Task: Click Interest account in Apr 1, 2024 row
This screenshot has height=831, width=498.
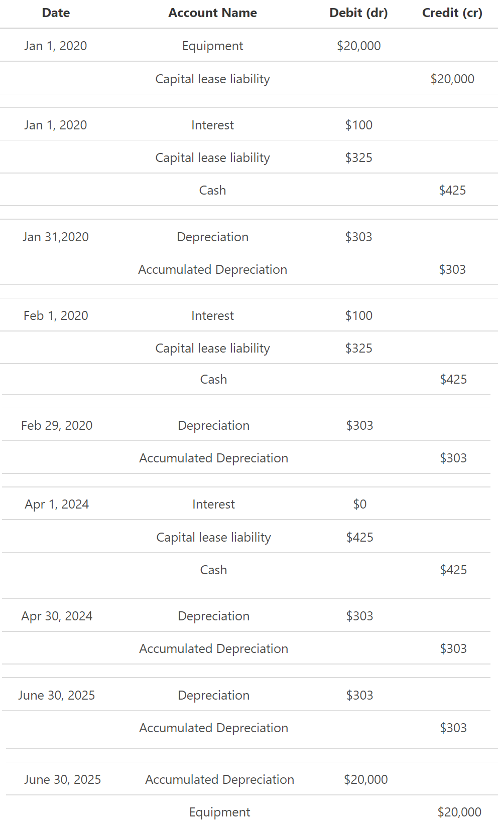Action: 213,504
